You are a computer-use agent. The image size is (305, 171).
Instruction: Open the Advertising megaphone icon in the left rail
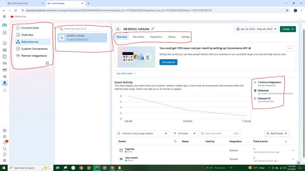5,76
